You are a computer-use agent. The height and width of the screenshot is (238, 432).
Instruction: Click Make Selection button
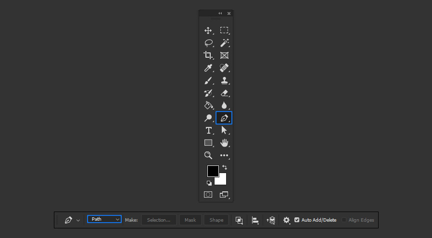[159, 220]
